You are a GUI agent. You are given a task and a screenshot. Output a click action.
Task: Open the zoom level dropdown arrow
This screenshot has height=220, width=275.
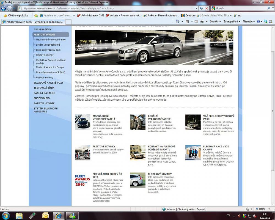(x=269, y=209)
